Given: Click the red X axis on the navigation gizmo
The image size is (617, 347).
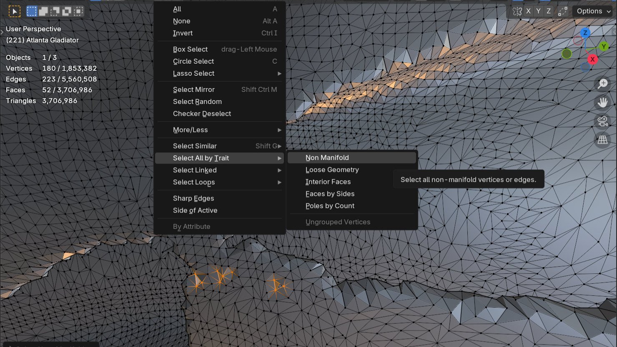Looking at the screenshot, I should click(x=592, y=59).
